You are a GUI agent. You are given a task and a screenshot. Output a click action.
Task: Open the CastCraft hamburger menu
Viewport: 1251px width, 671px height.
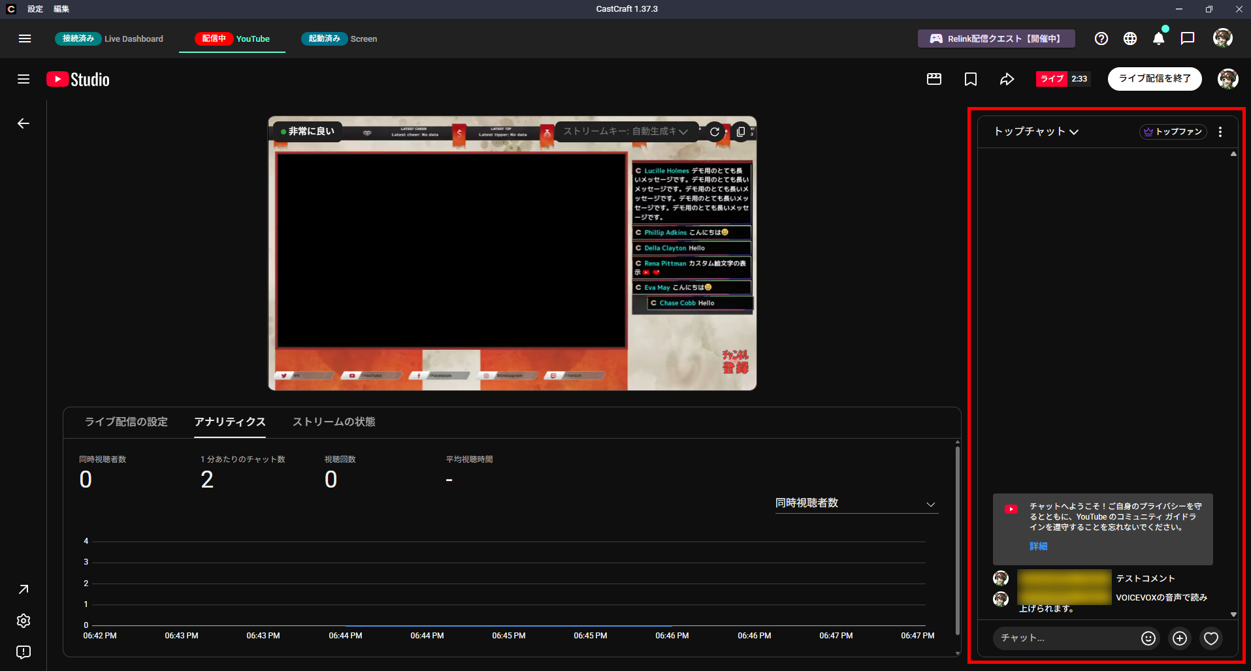25,39
